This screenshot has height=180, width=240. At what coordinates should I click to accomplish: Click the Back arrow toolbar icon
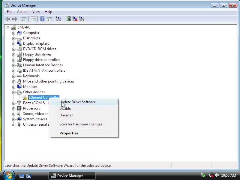8,19
